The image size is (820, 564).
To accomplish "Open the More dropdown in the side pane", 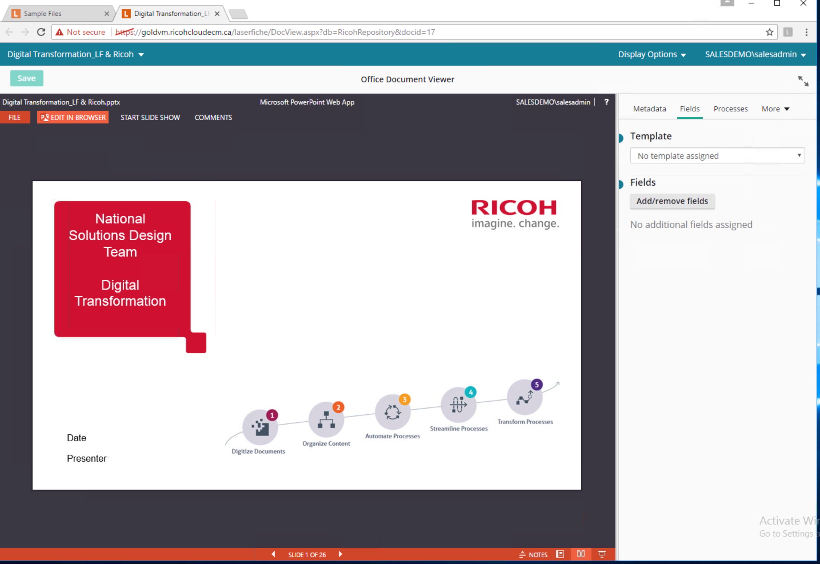I will pyautogui.click(x=775, y=109).
